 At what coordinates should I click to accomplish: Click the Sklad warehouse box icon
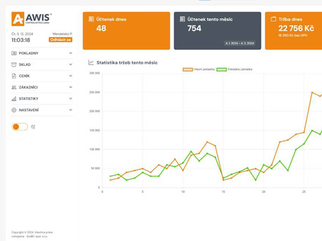tap(14, 65)
